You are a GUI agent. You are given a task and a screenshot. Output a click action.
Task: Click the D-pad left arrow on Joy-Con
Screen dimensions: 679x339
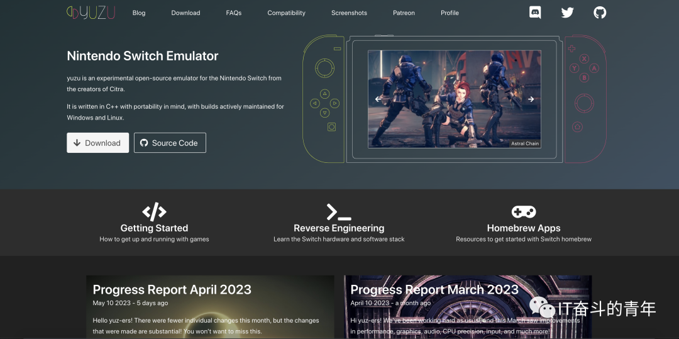pyautogui.click(x=315, y=103)
